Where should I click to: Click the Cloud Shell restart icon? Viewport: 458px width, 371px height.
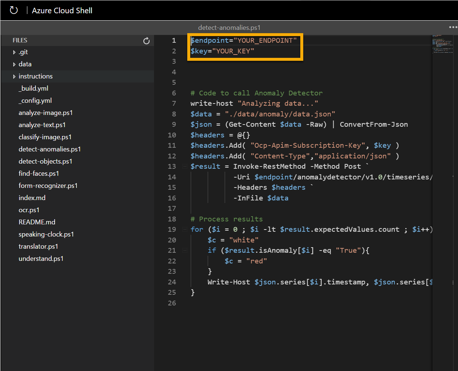[x=14, y=10]
